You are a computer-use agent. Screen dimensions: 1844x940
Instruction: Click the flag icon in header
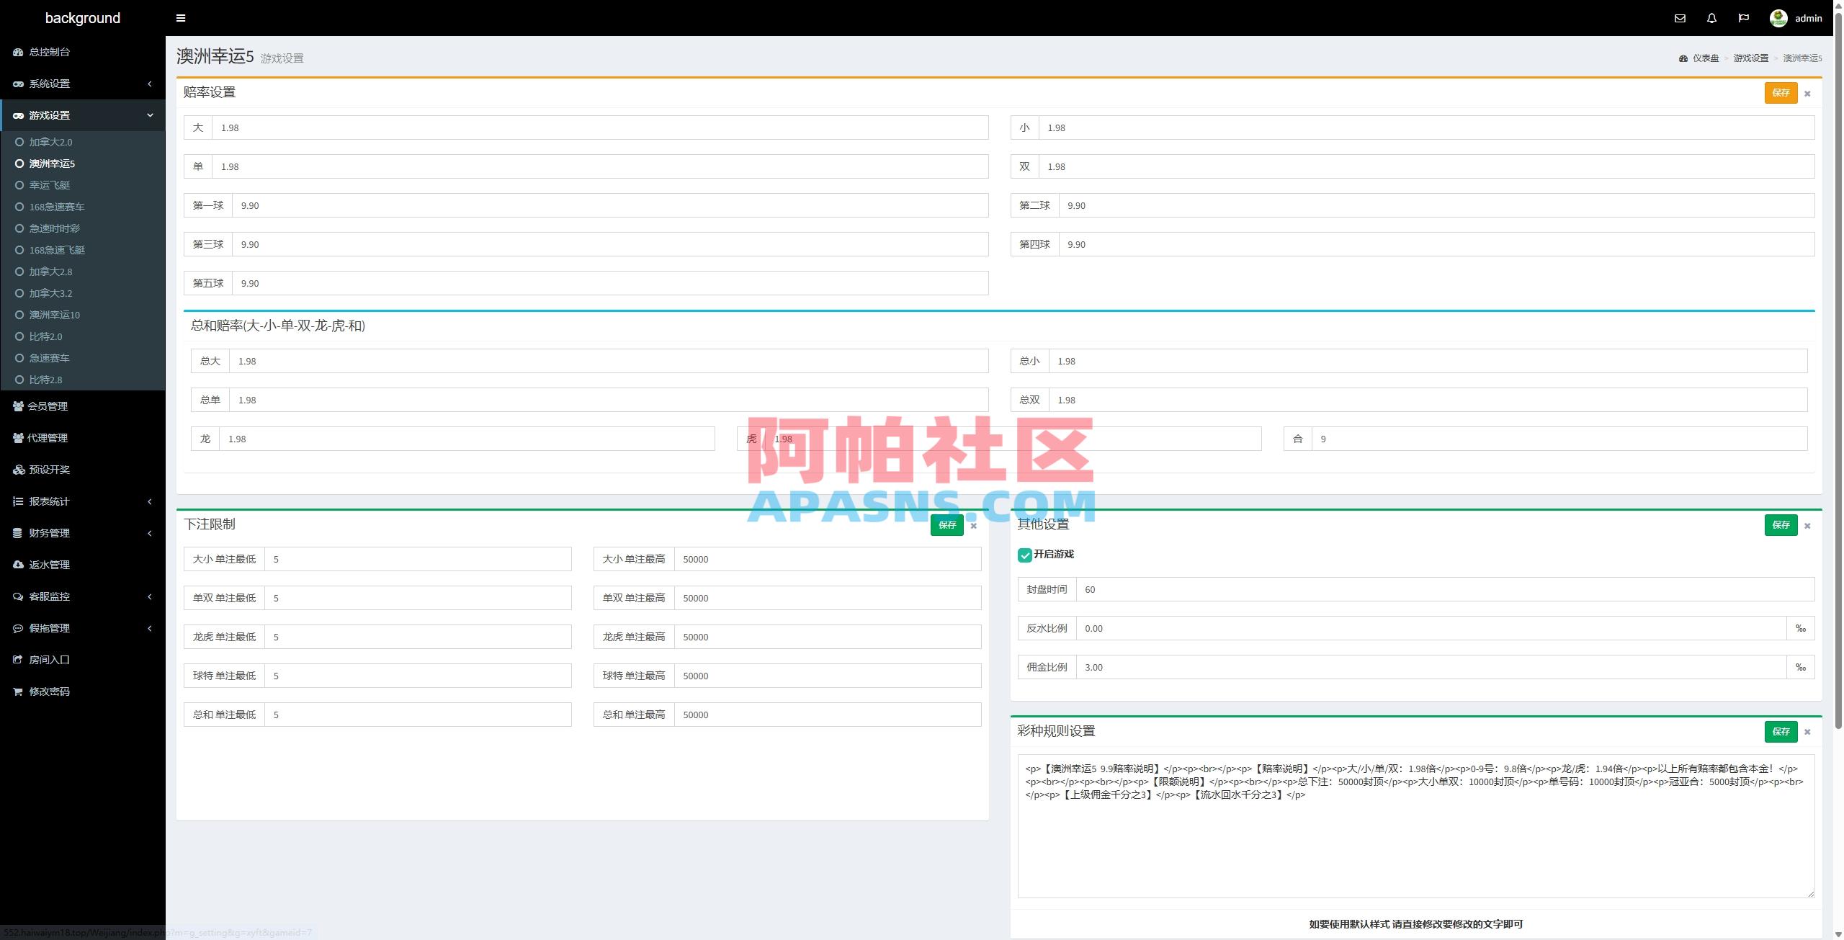pos(1743,18)
